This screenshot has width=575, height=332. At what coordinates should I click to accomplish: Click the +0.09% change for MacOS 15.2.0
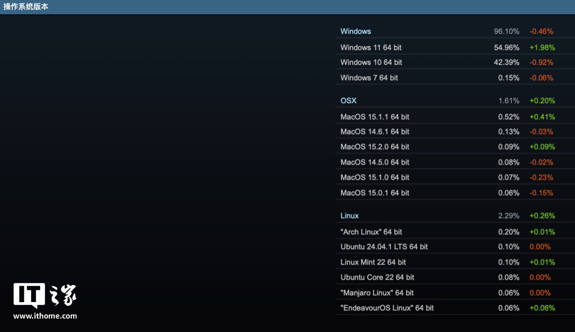pos(542,147)
